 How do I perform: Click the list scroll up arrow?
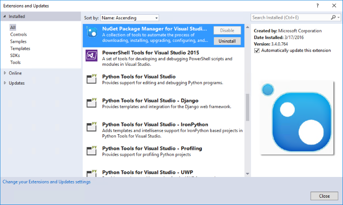click(247, 27)
